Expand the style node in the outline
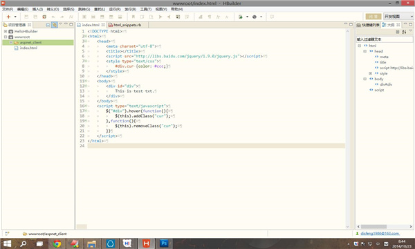This screenshot has width=415, height=249. tap(370, 73)
